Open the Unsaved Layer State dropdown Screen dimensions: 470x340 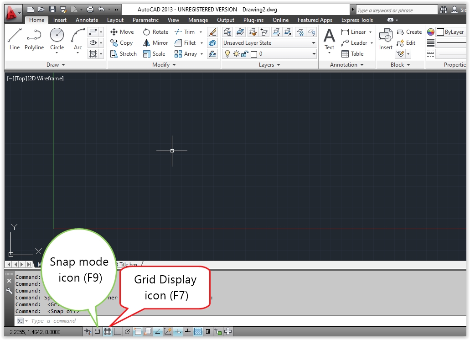(313, 42)
